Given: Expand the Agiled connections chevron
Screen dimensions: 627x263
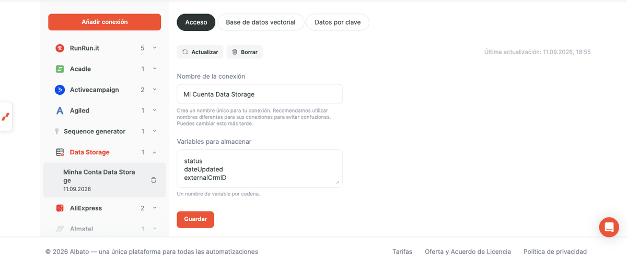Looking at the screenshot, I should coord(154,110).
